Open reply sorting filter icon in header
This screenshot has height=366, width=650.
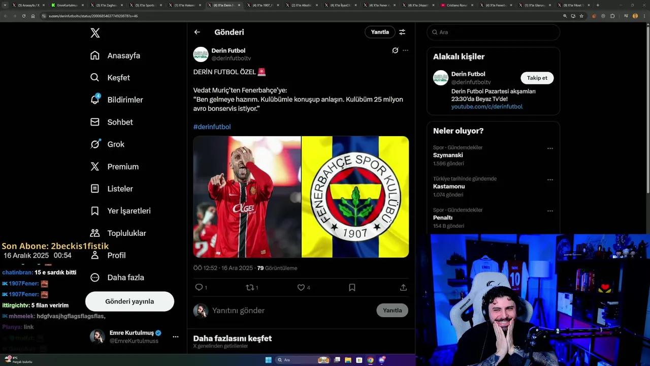pos(402,32)
